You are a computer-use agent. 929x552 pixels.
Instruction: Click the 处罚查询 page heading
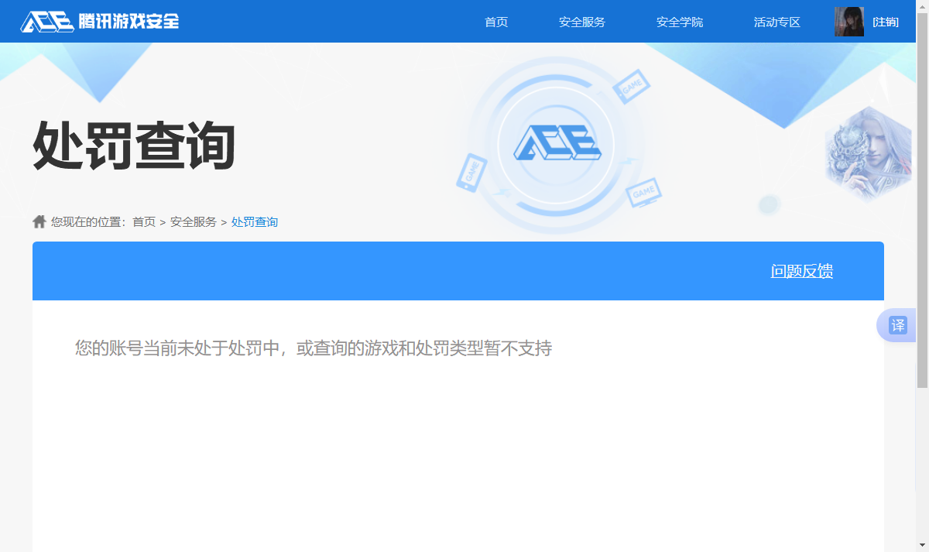click(134, 146)
